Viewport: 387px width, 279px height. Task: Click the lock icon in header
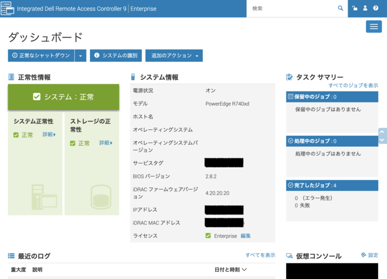(355, 8)
